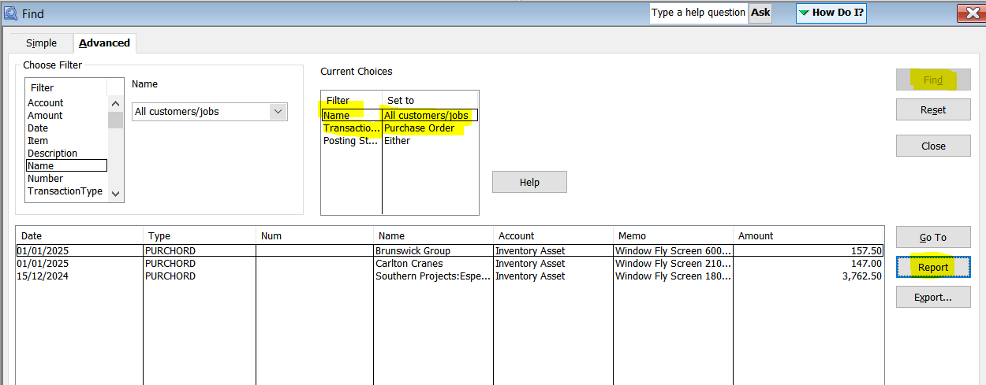This screenshot has height=385, width=986.
Task: Select the Transaction Type row in Current Choices
Action: (x=400, y=128)
